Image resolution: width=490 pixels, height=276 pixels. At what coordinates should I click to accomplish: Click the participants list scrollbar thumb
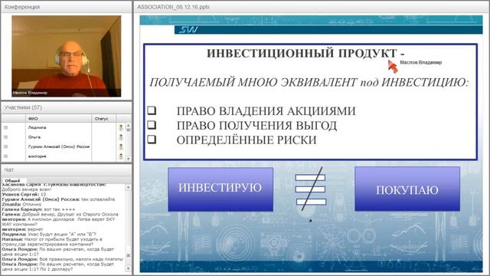point(128,130)
